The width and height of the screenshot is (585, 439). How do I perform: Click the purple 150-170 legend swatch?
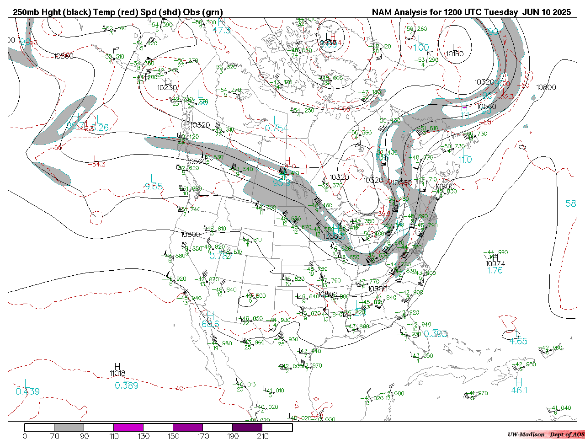coord(188,427)
